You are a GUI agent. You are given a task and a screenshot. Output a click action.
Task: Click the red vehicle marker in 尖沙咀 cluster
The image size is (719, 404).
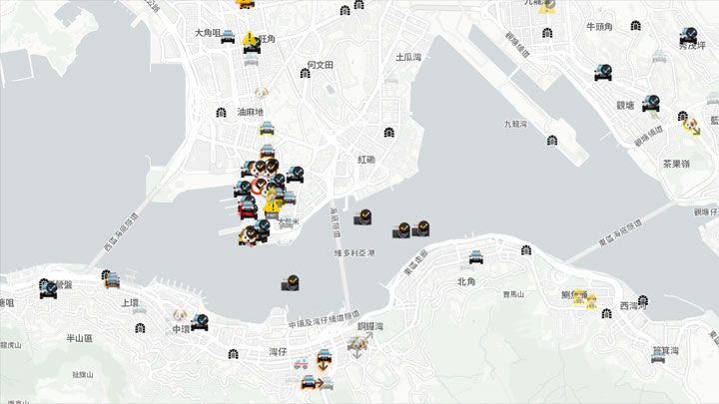(248, 210)
